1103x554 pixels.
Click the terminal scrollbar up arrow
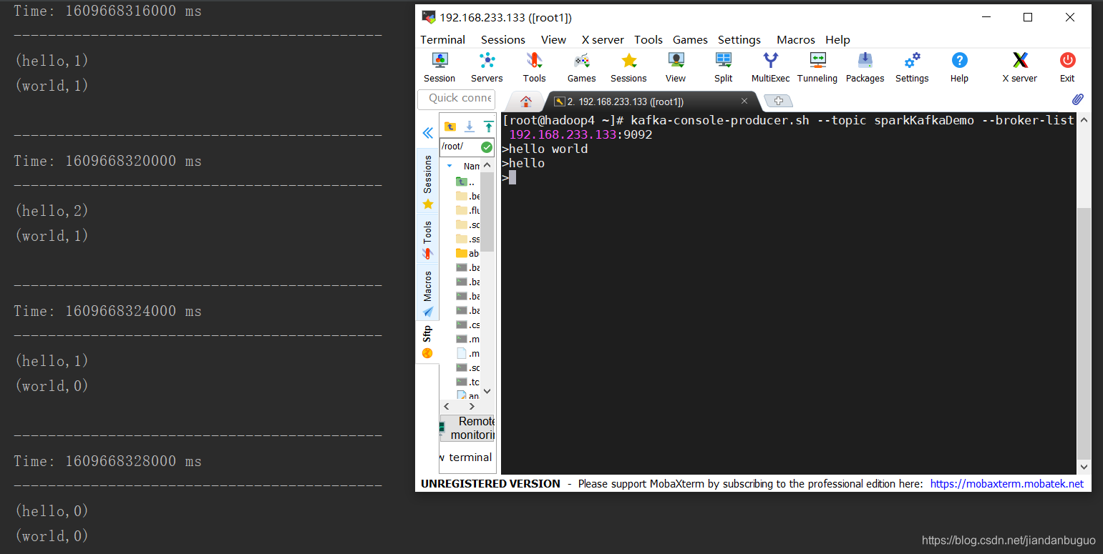(1084, 121)
